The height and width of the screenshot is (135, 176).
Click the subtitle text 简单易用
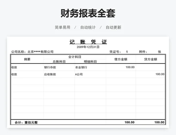pyautogui.click(x=63, y=27)
